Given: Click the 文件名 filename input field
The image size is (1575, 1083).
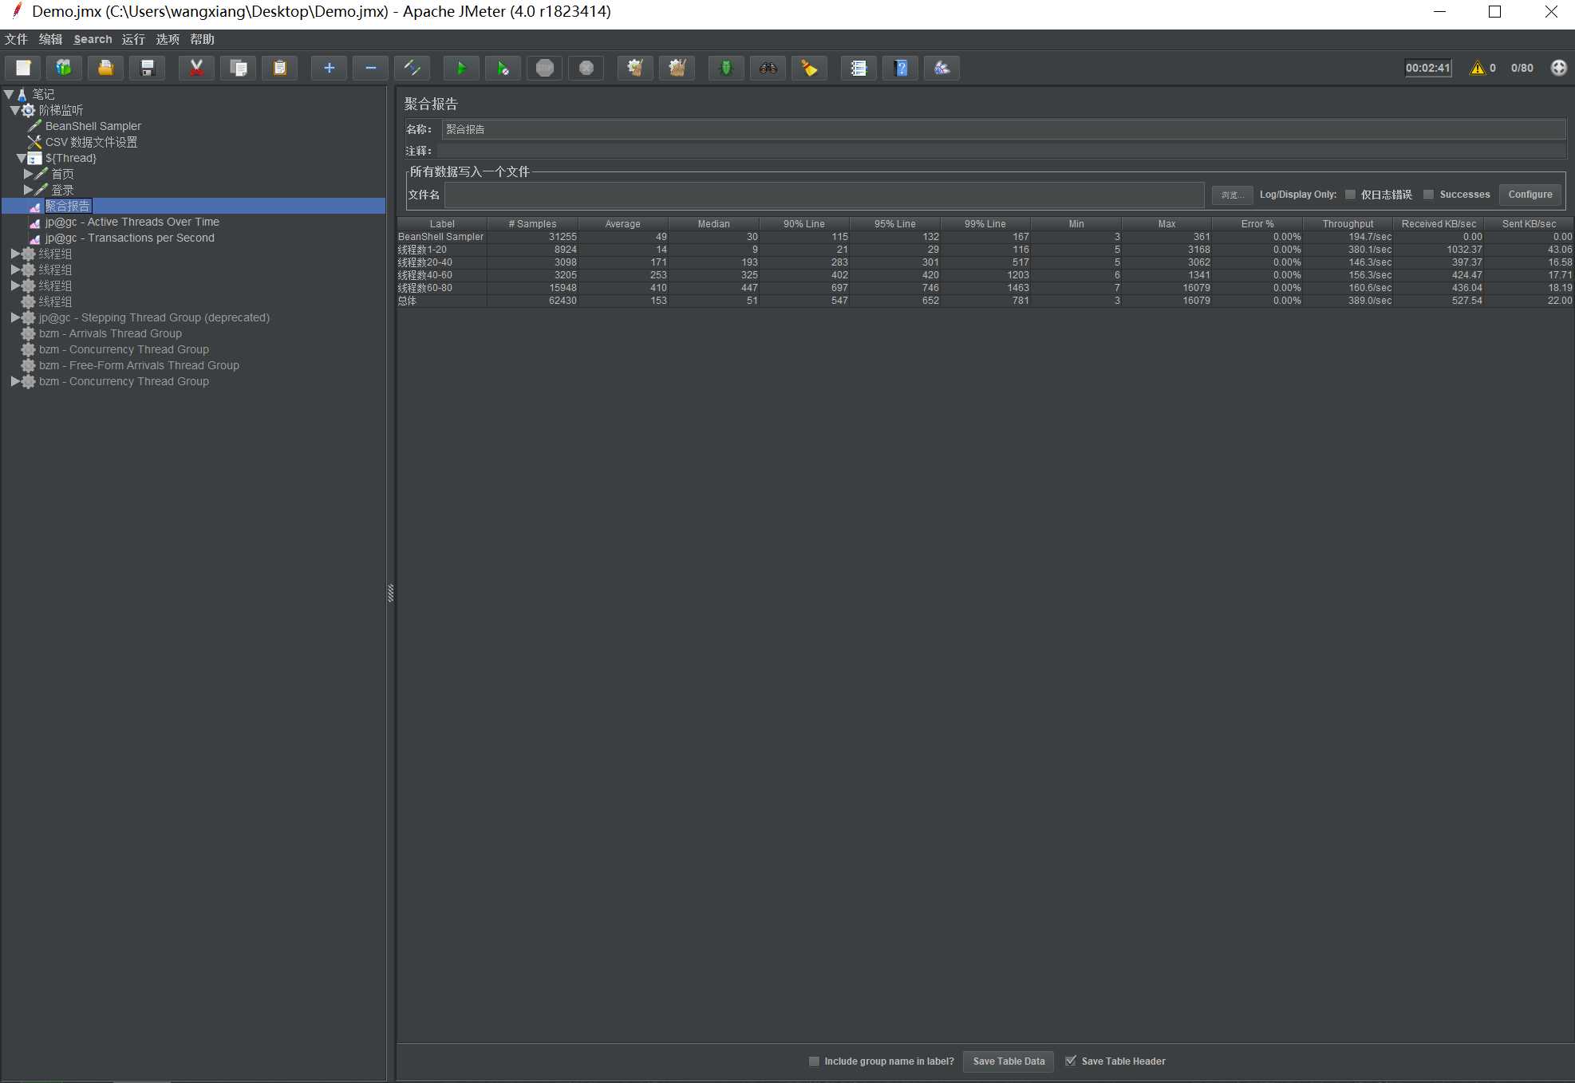Looking at the screenshot, I should pos(824,195).
